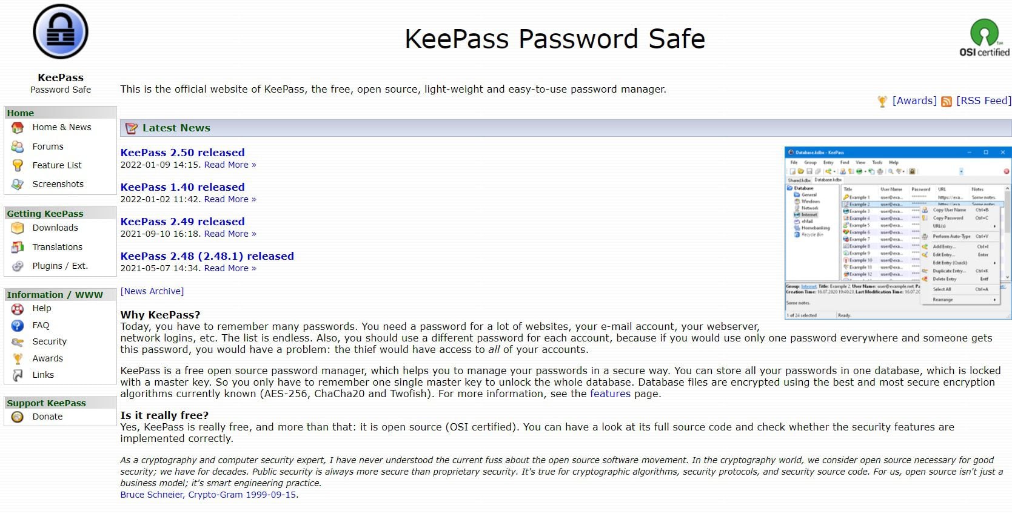Open the KeePass 2.50 released headline

pos(183,153)
